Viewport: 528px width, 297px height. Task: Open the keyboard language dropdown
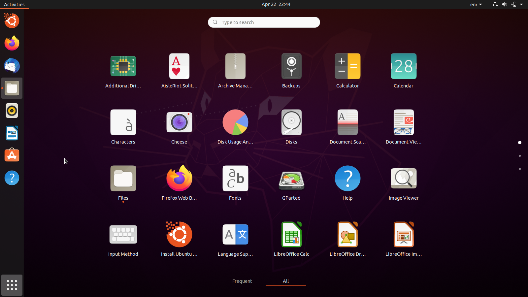(476, 4)
